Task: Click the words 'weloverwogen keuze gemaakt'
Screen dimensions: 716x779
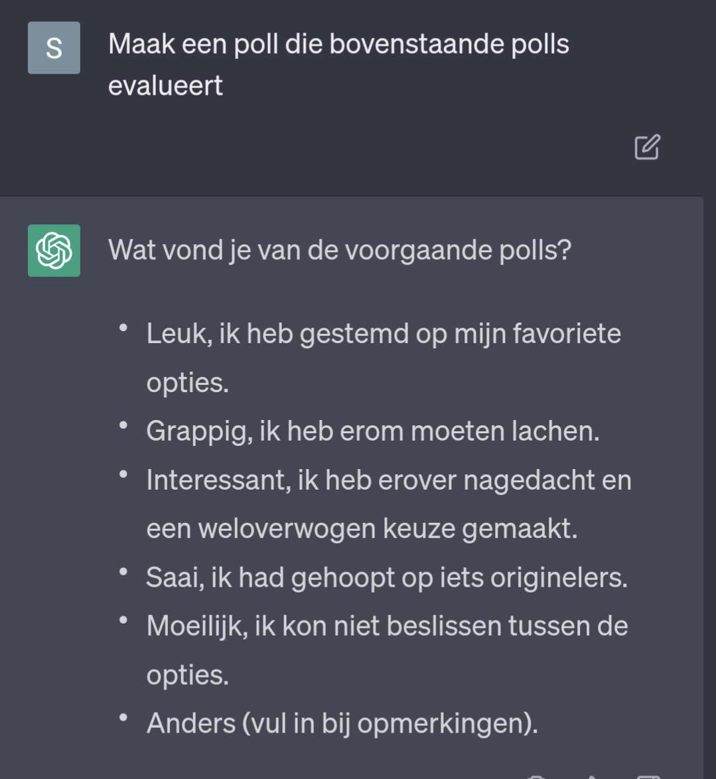Action: coord(388,529)
